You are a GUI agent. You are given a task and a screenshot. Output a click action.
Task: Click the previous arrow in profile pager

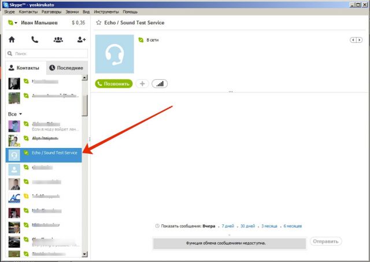click(x=353, y=40)
